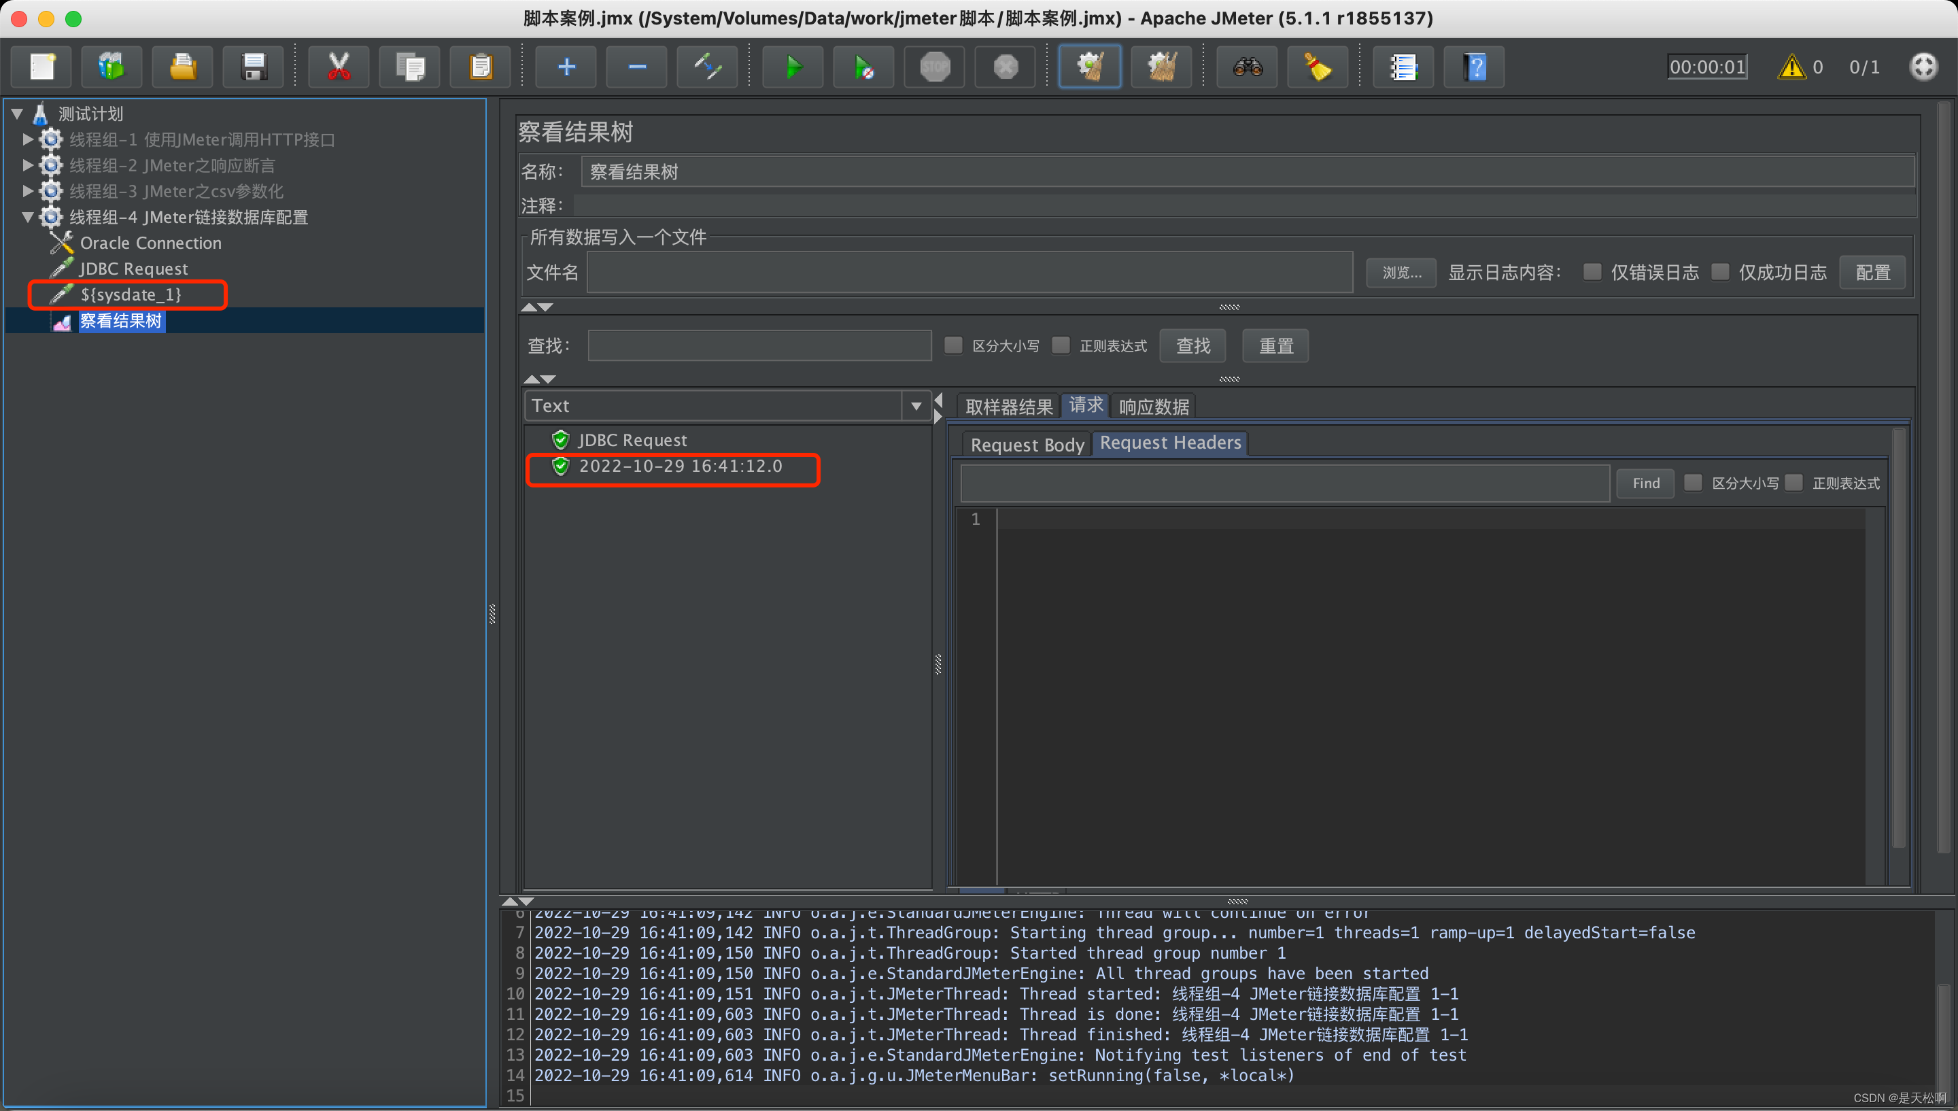Click the remote engines status icon
Image resolution: width=1958 pixels, height=1111 pixels.
[1923, 67]
